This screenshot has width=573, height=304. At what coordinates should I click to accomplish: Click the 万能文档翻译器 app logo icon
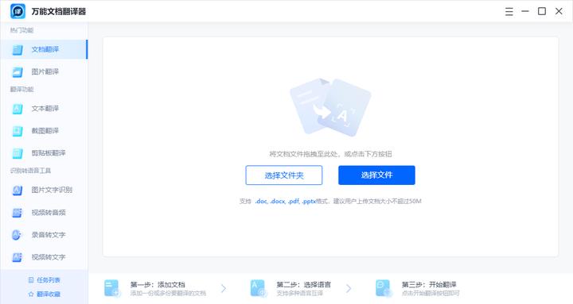coord(18,11)
